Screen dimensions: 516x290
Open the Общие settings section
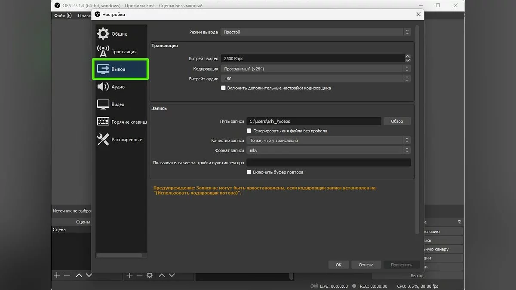pyautogui.click(x=121, y=34)
